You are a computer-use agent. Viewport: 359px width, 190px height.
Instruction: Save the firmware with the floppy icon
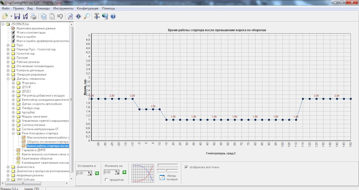[17, 16]
